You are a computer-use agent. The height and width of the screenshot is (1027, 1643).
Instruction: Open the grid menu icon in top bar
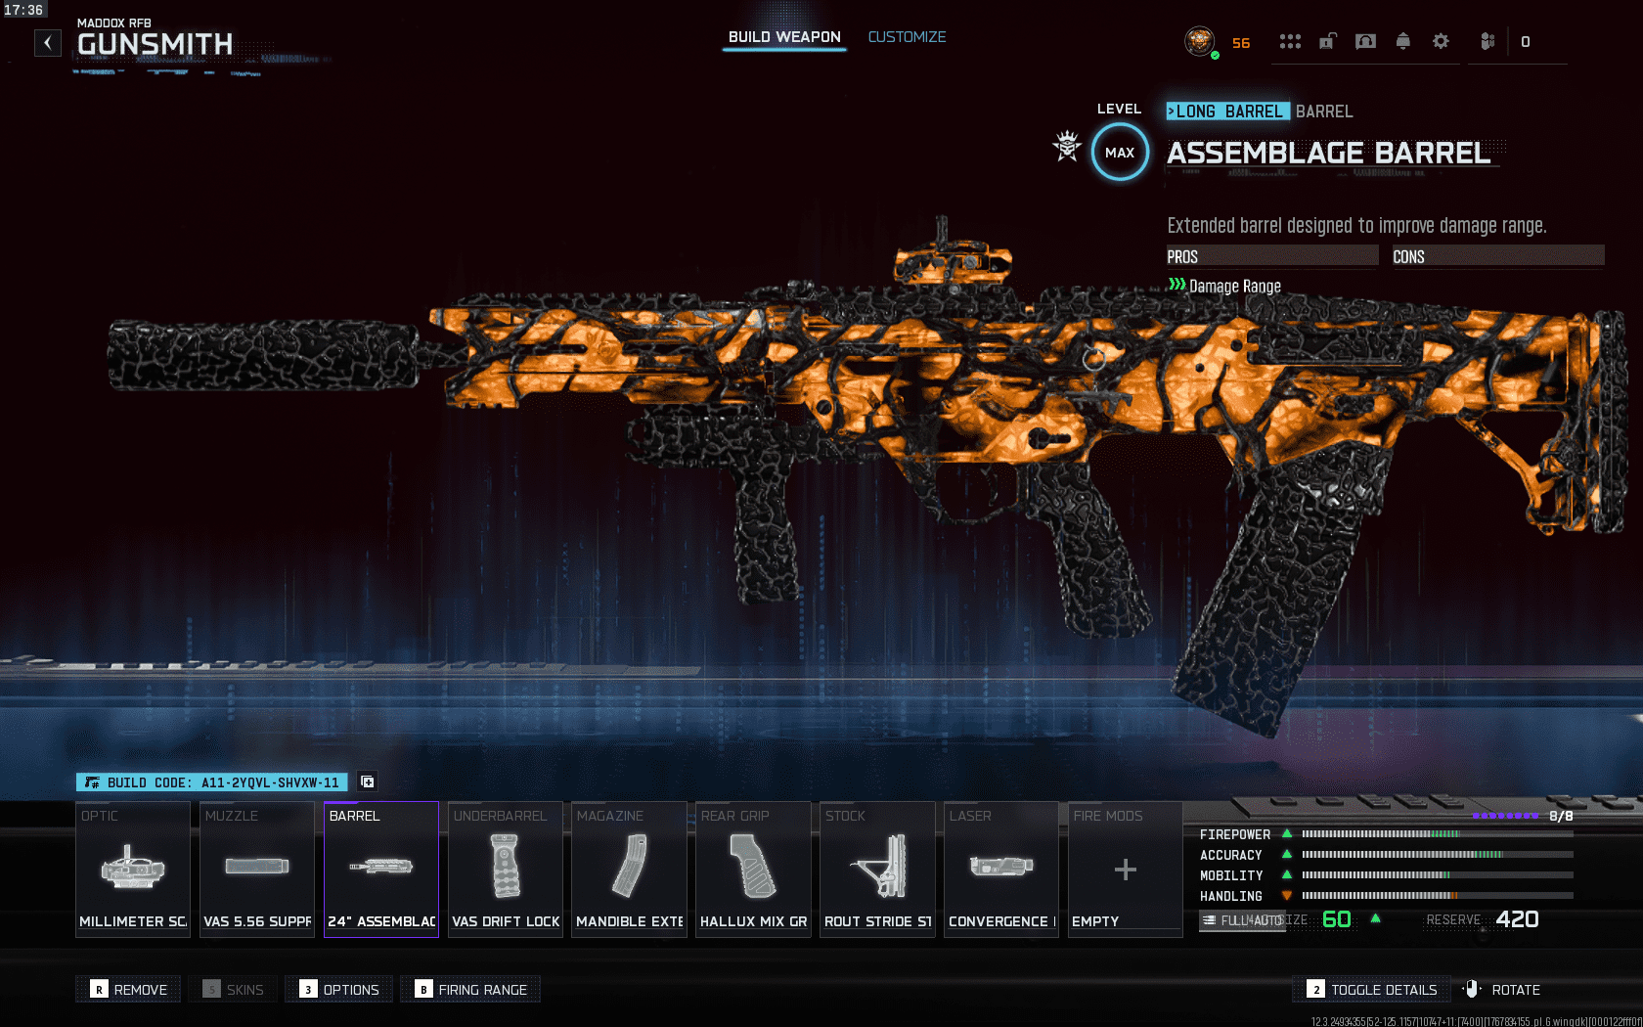pyautogui.click(x=1290, y=41)
